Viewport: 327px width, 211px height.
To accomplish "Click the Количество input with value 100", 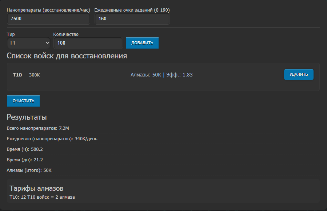I will click(88, 43).
